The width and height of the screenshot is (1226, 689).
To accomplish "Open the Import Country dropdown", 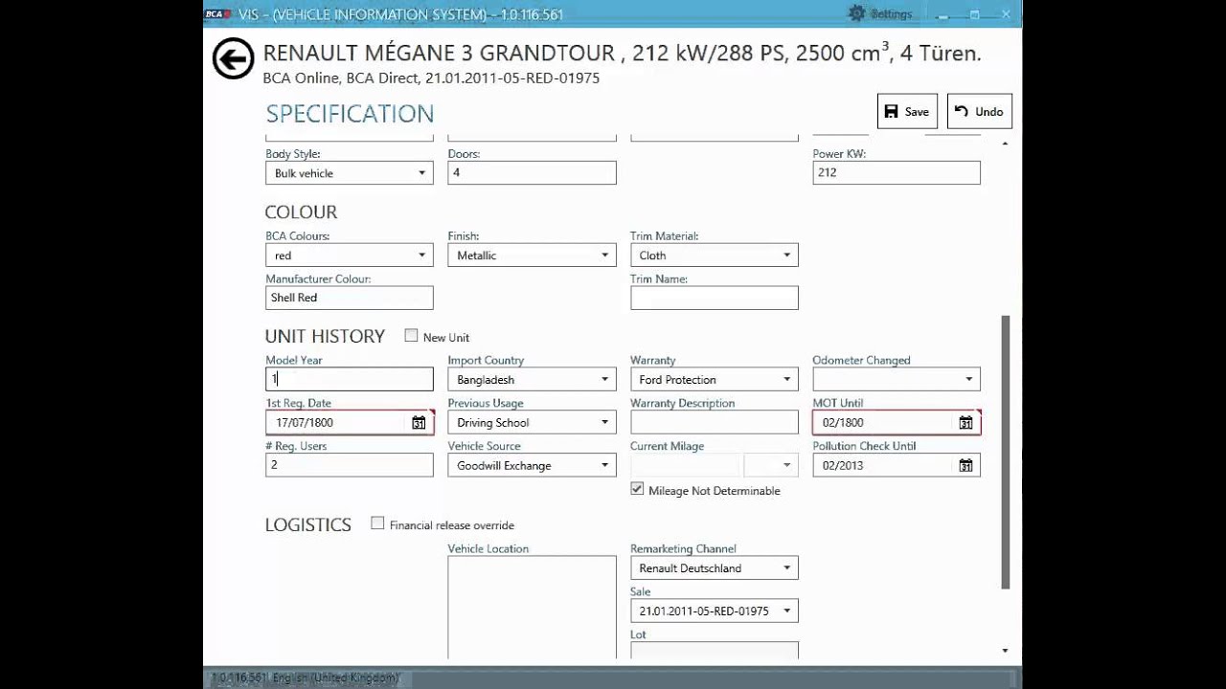I will (x=532, y=380).
